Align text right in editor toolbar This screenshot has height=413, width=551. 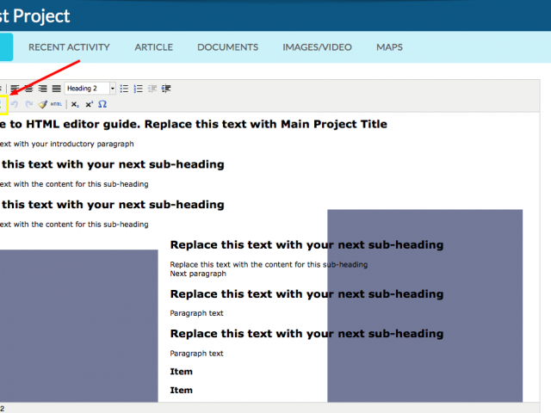click(42, 89)
